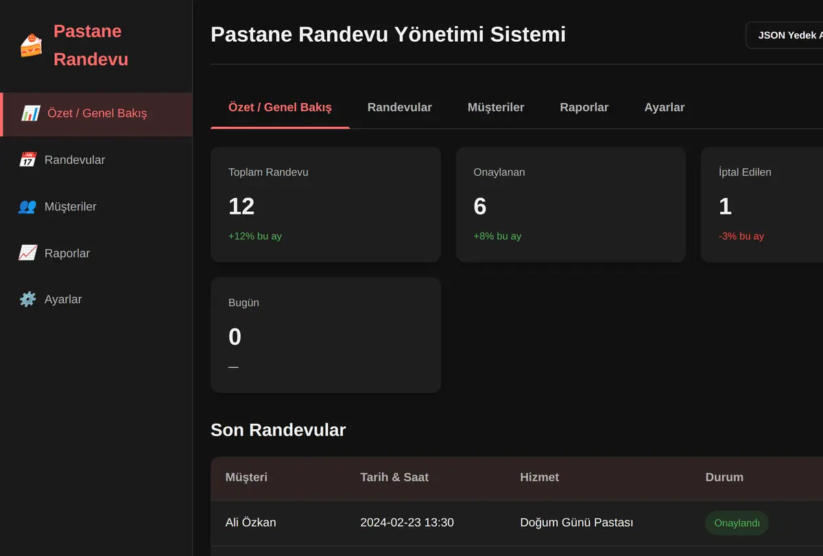Switch to the Müşteriler tab
The width and height of the screenshot is (823, 556).
(x=496, y=108)
